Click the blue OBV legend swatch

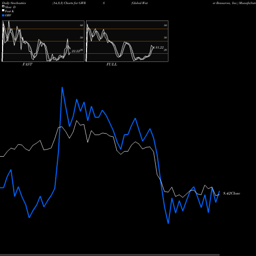pos(3,15)
